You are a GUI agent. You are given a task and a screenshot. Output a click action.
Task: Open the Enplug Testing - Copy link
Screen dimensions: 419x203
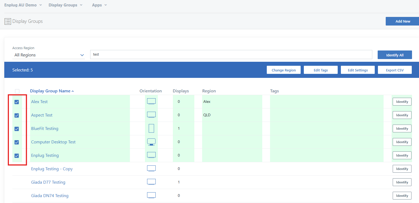click(52, 169)
